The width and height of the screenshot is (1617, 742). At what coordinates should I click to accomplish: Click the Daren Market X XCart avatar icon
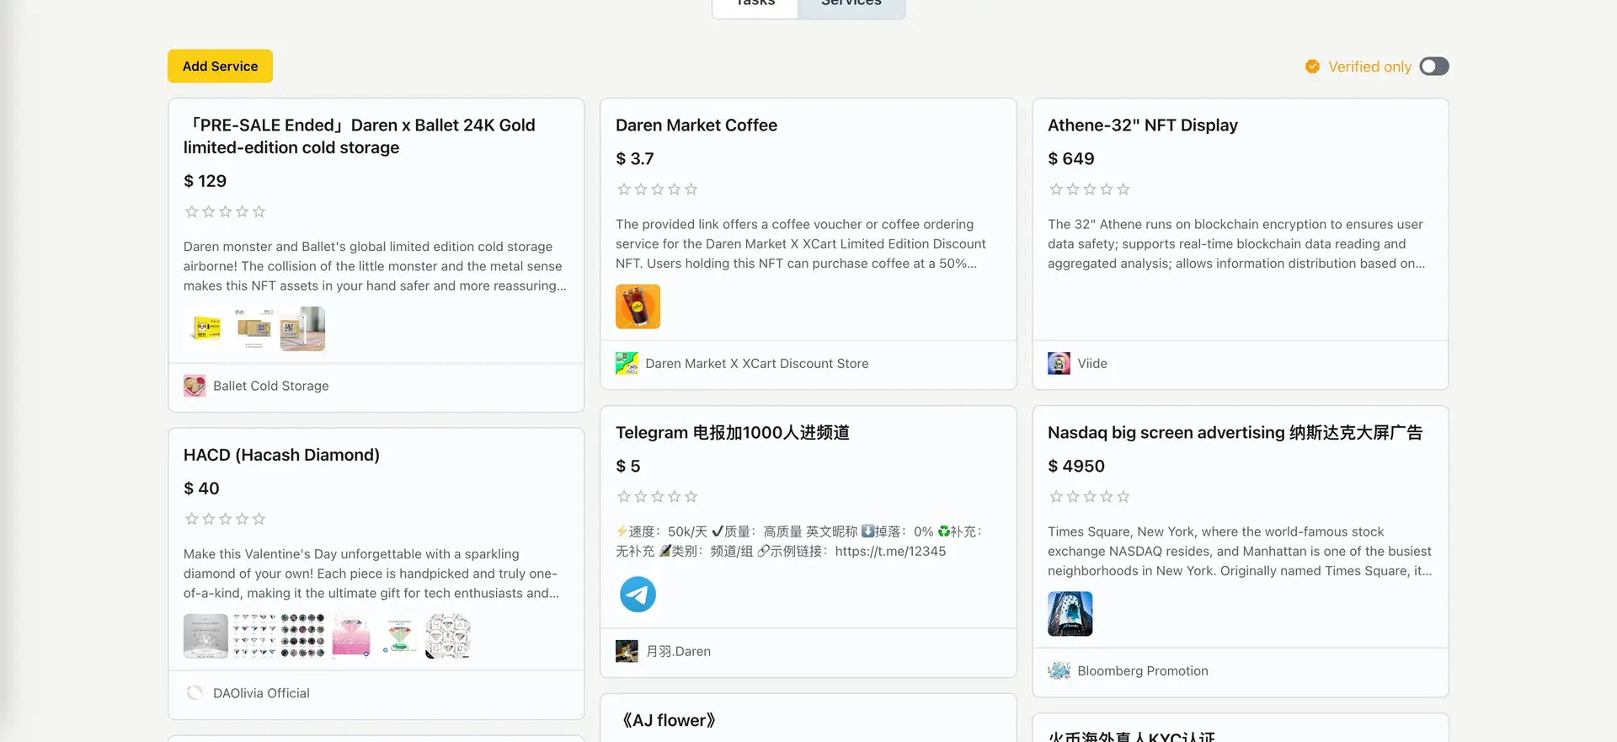tap(627, 364)
